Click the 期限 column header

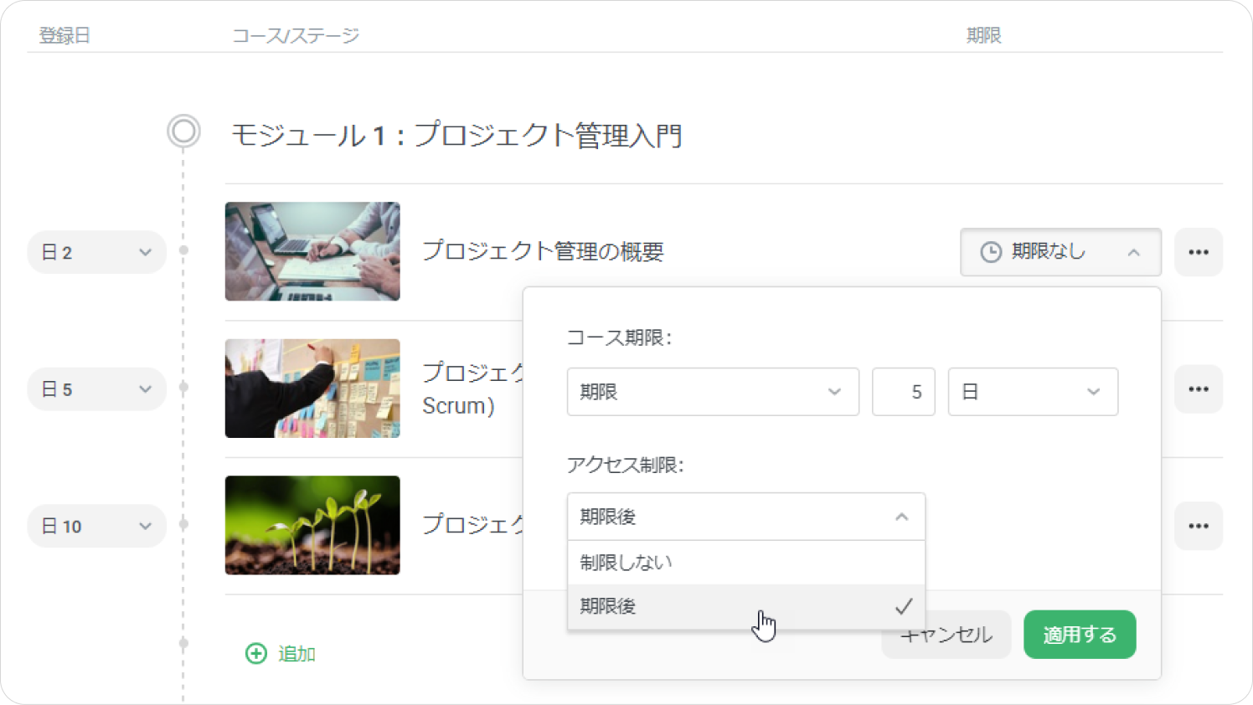983,35
